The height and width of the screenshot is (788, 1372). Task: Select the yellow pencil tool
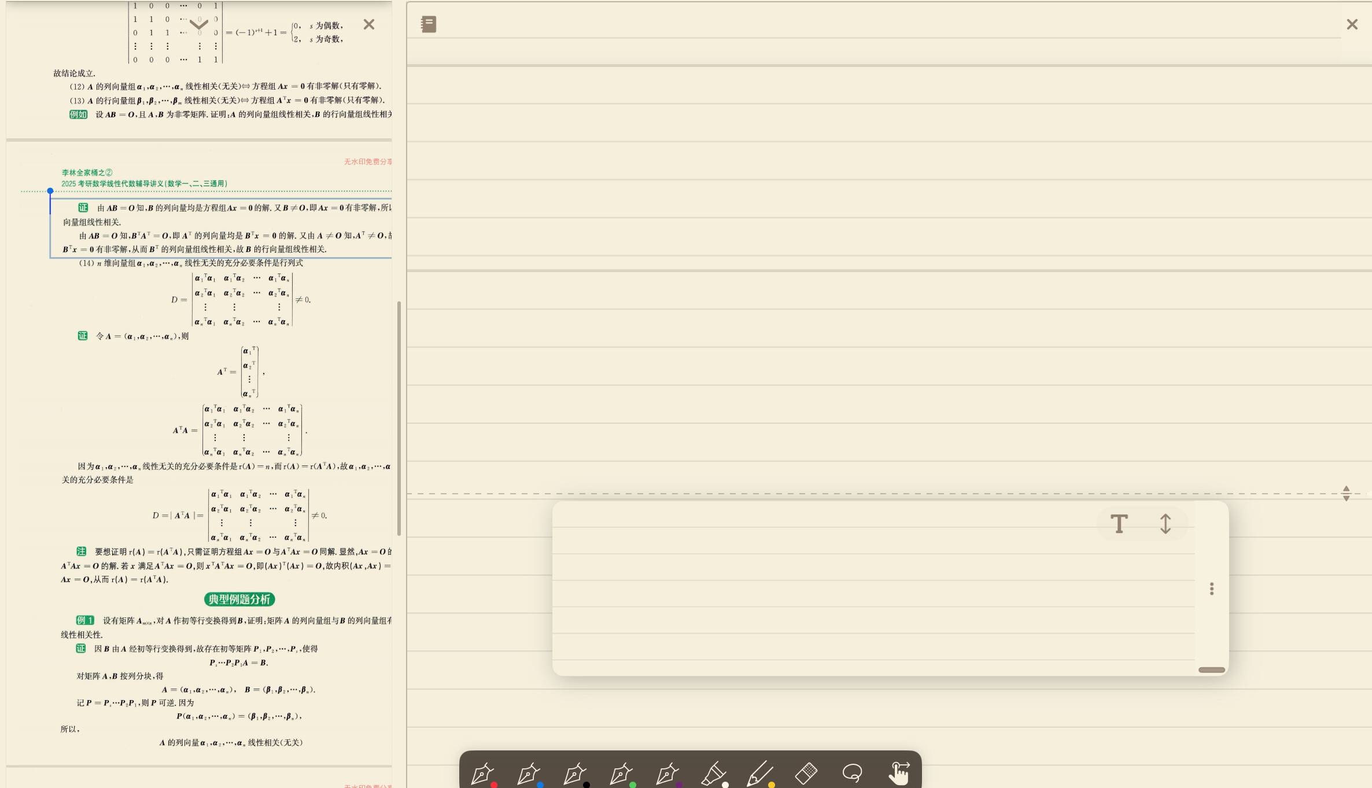tap(761, 774)
